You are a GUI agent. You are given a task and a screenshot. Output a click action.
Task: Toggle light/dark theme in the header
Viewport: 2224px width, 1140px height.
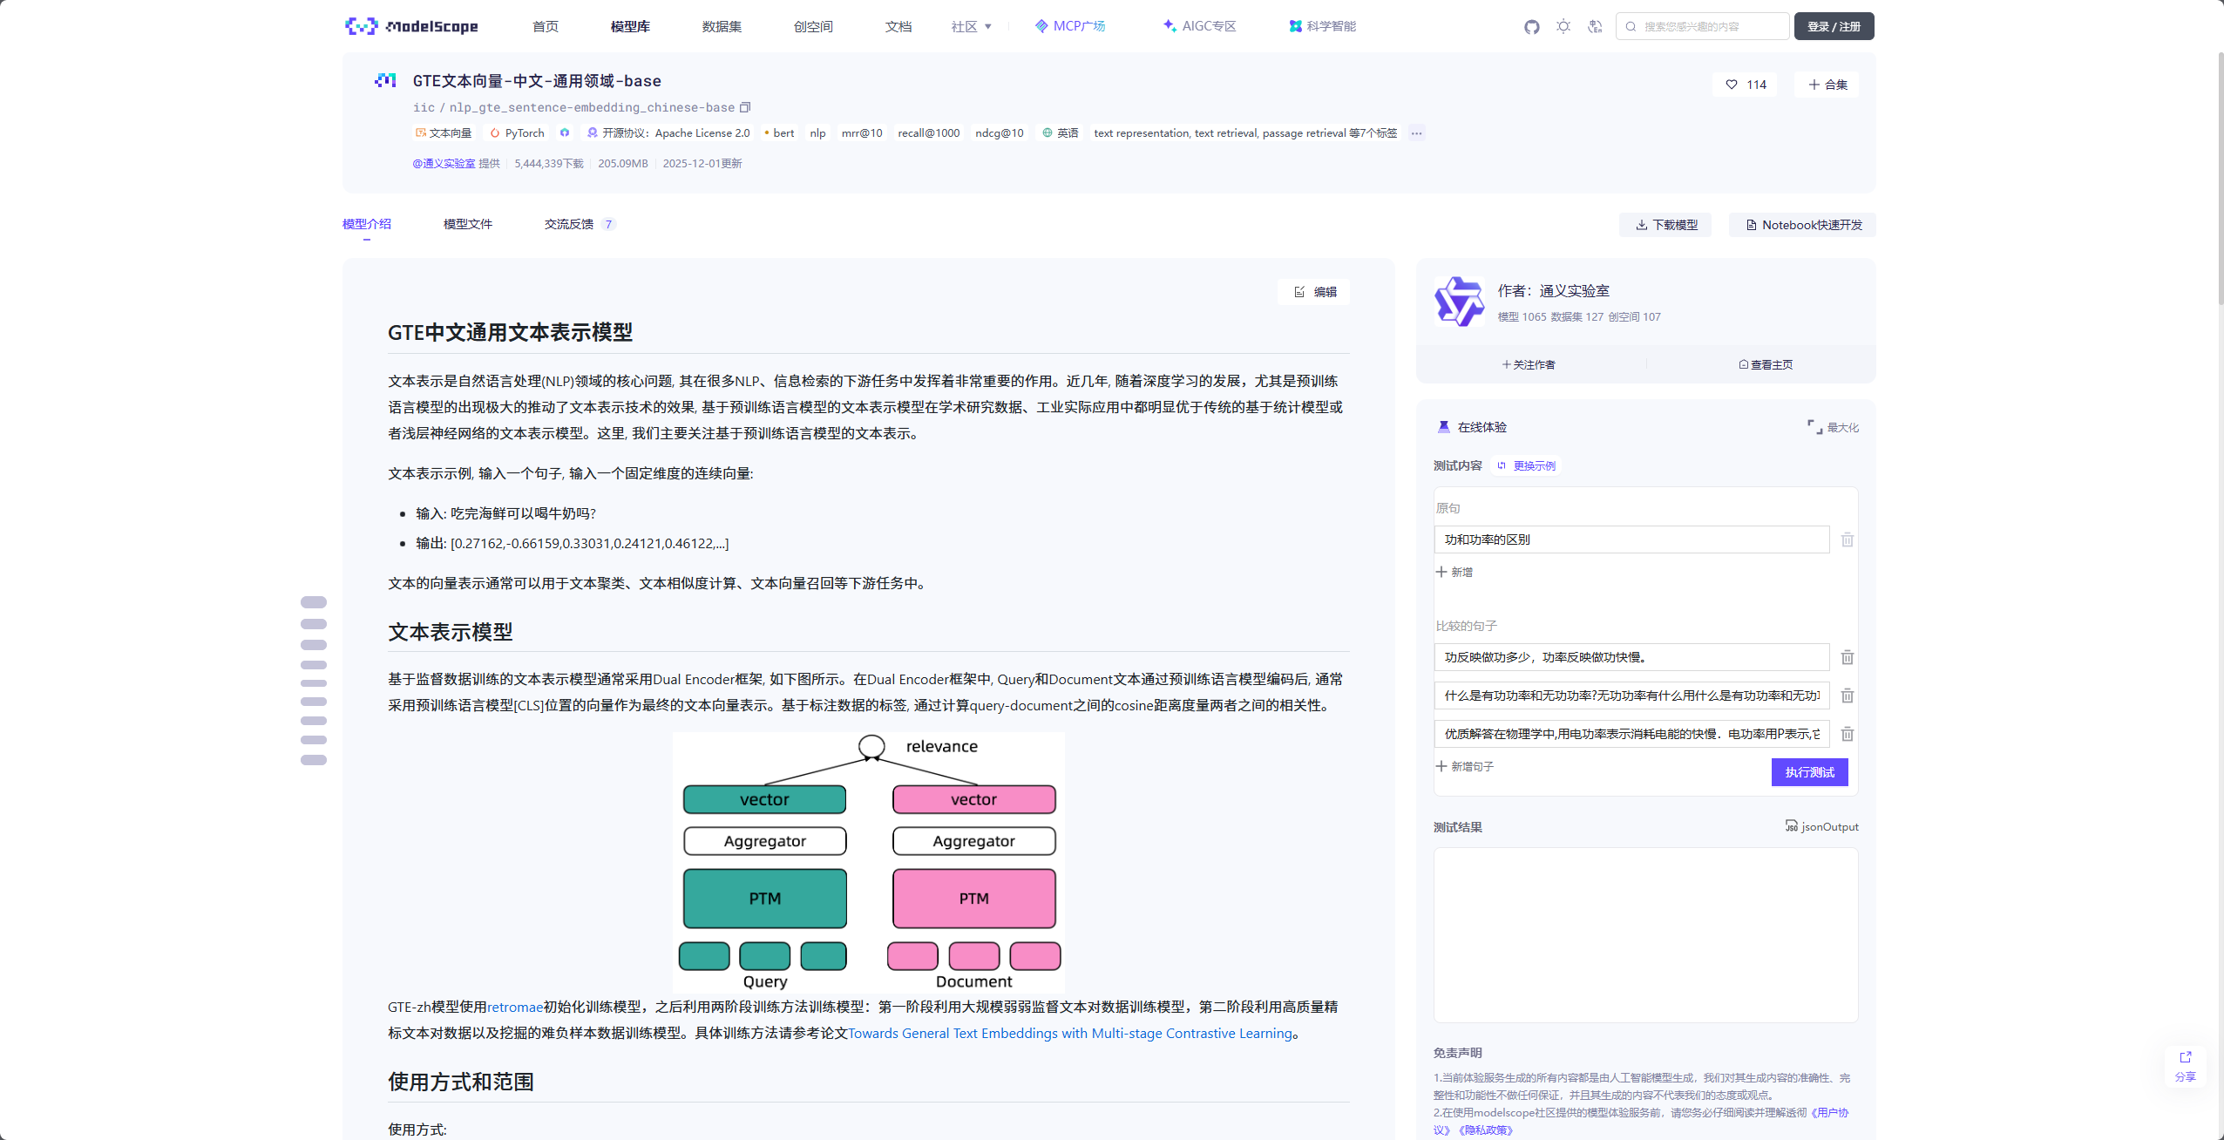pos(1563,26)
